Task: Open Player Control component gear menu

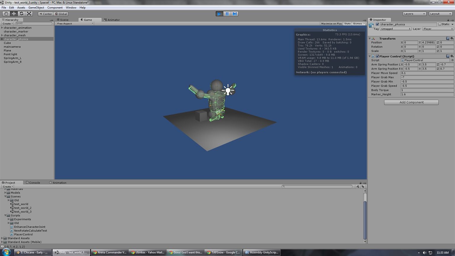Action: click(x=452, y=56)
